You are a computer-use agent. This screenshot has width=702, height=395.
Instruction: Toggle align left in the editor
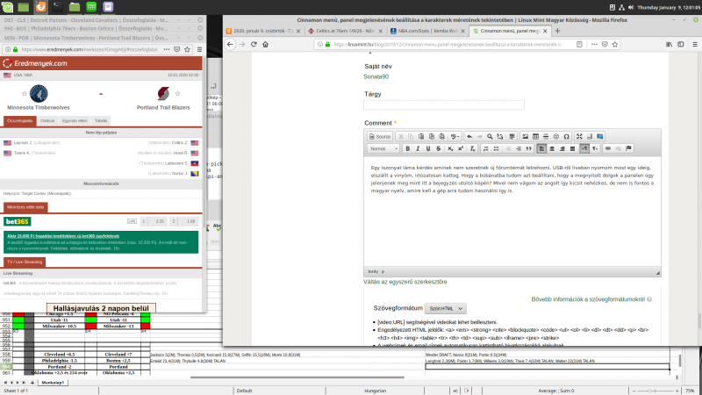[x=541, y=148]
